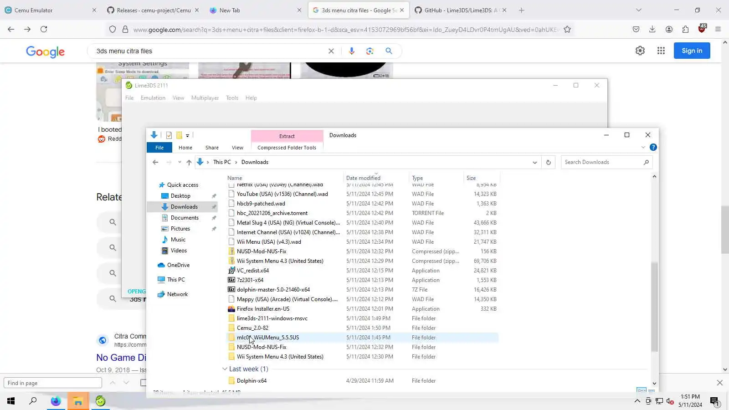This screenshot has height=410, width=729.
Task: Open Firefox extensions menu icon
Action: (685, 29)
